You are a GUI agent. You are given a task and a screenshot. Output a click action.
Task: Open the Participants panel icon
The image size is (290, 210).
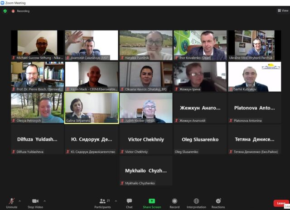click(x=102, y=201)
